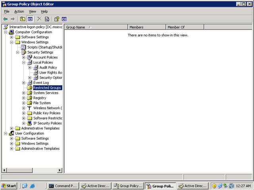
Task: Click the tree pane horizontal scrollbar thumb
Action: (x=19, y=170)
